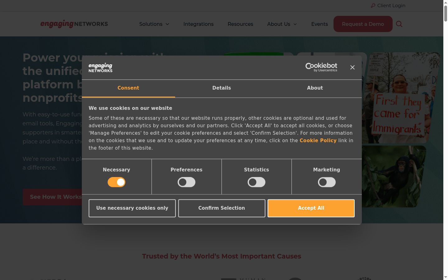This screenshot has width=448, height=280.
Task: Click the scrollbar down arrow
Action: [x=446, y=277]
